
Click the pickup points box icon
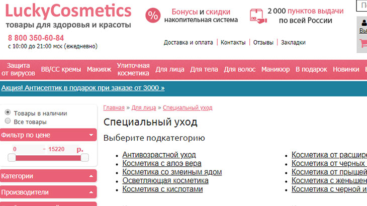click(x=256, y=16)
